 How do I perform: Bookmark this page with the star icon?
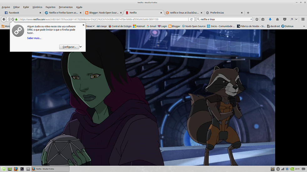pyautogui.click(x=257, y=19)
